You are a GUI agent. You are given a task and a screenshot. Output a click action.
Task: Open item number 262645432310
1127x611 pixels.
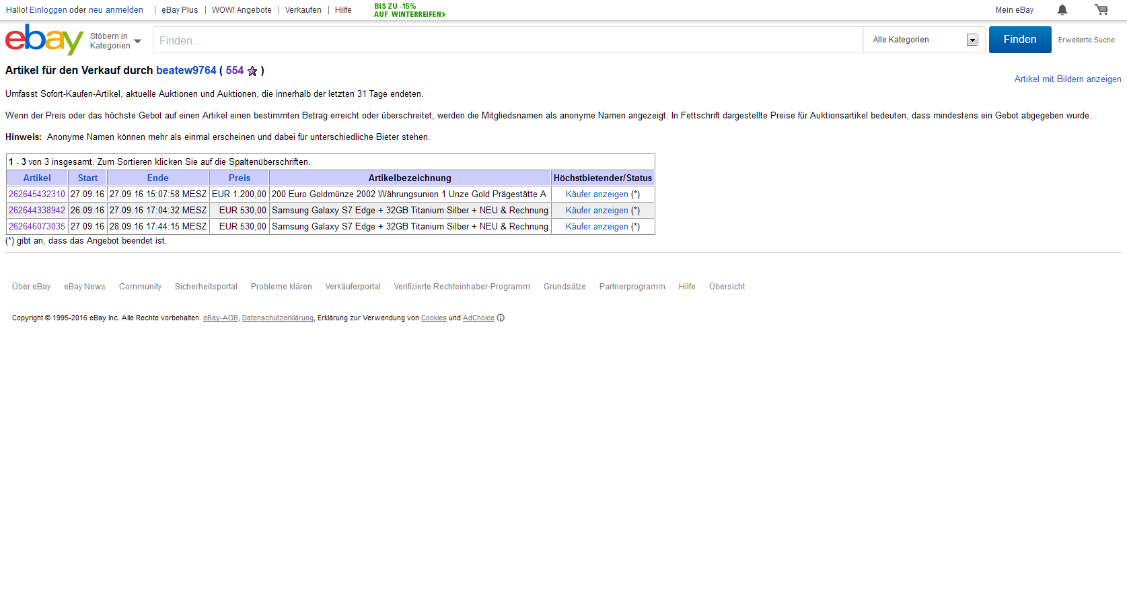(x=37, y=194)
